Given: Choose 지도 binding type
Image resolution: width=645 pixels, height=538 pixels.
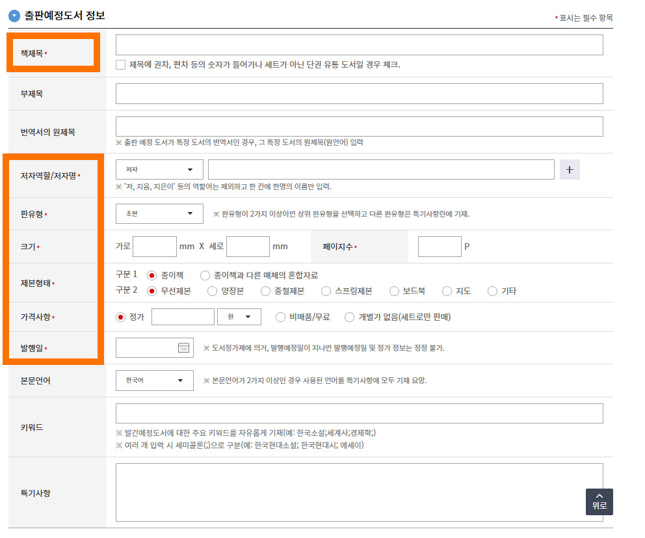Looking at the screenshot, I should [447, 291].
